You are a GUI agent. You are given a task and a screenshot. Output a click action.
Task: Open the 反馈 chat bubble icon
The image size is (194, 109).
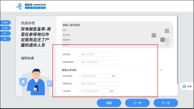pyautogui.click(x=184, y=86)
